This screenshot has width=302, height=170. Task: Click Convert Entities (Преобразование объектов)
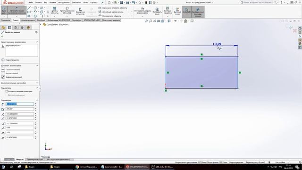(67, 10)
